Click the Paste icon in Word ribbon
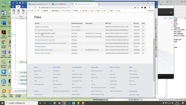The width and height of the screenshot is (186, 105). pyautogui.click(x=14, y=11)
